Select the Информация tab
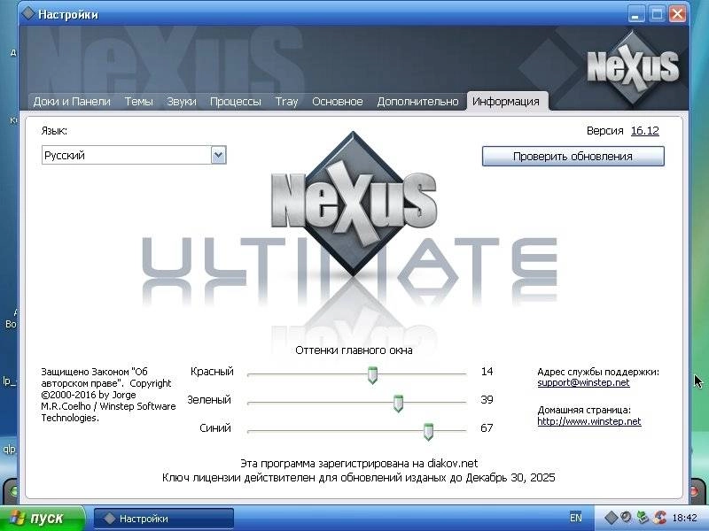The height and width of the screenshot is (531, 709). pos(506,102)
